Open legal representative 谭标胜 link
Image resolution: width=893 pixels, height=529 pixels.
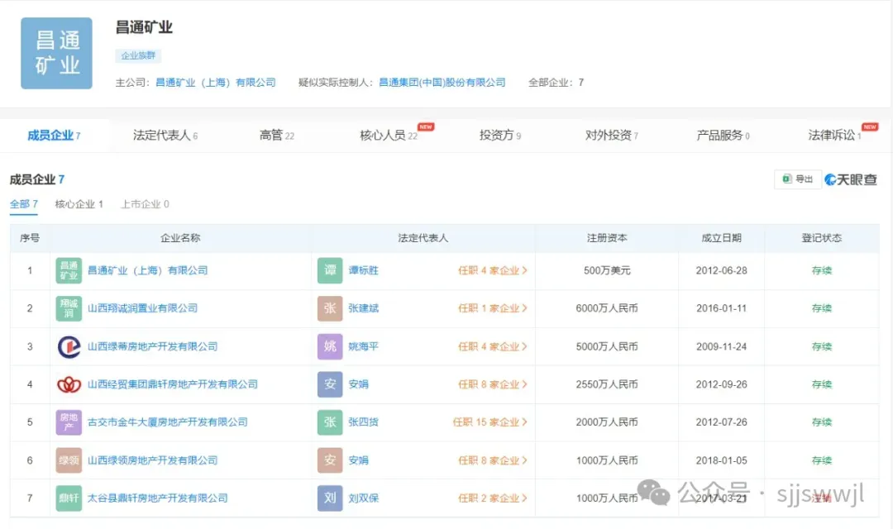pos(363,270)
